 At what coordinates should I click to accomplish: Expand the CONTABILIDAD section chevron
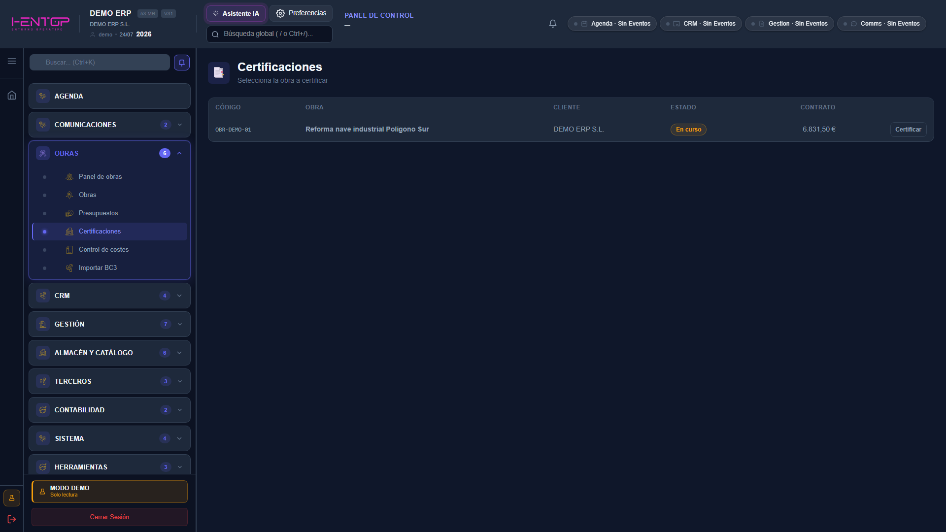(x=180, y=410)
